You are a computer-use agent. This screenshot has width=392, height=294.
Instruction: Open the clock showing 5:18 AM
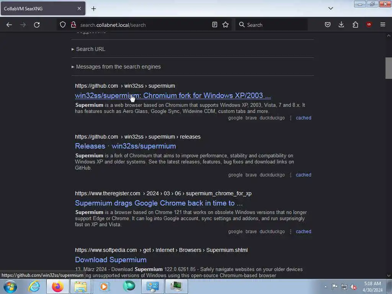[x=372, y=287]
